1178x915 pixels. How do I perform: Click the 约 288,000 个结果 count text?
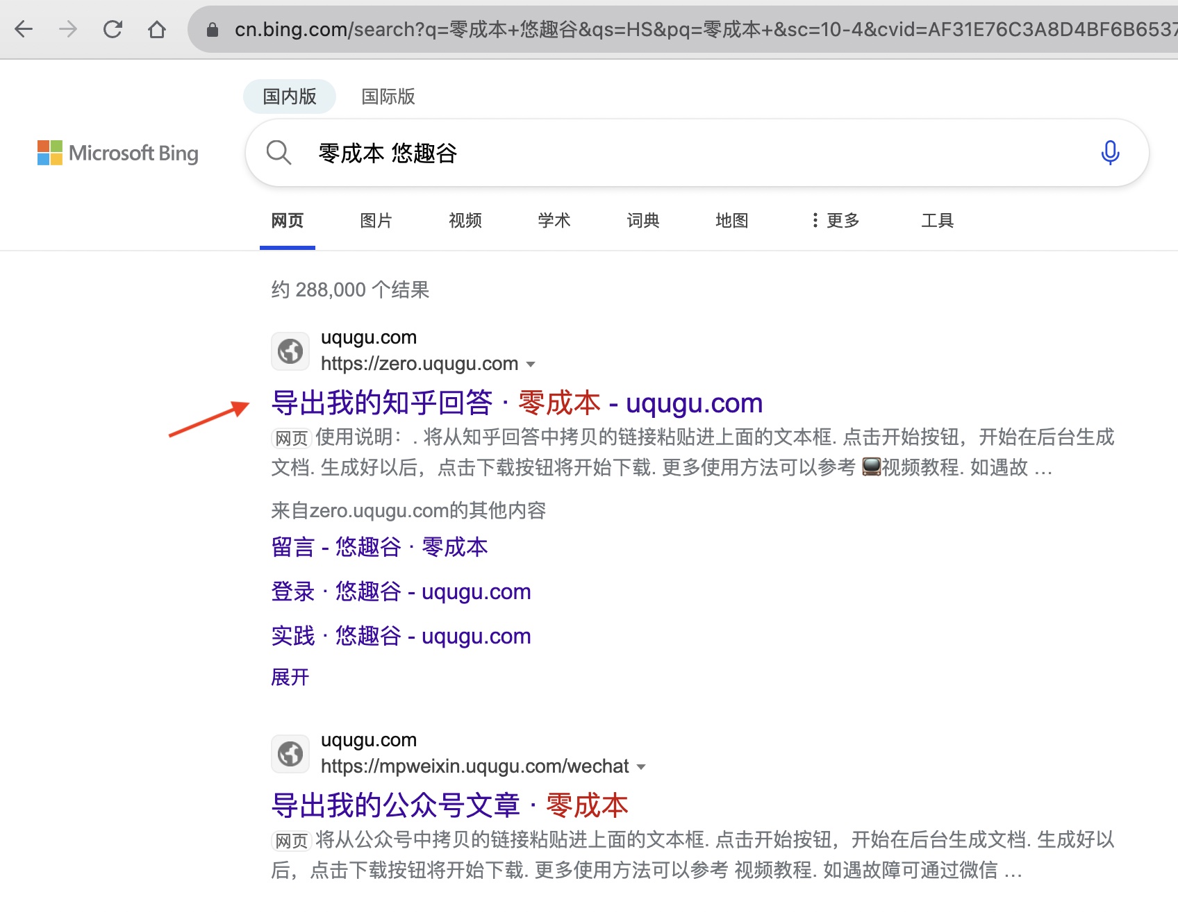(350, 289)
